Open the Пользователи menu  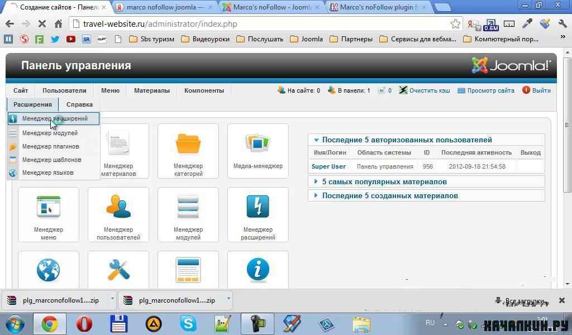[x=64, y=90]
